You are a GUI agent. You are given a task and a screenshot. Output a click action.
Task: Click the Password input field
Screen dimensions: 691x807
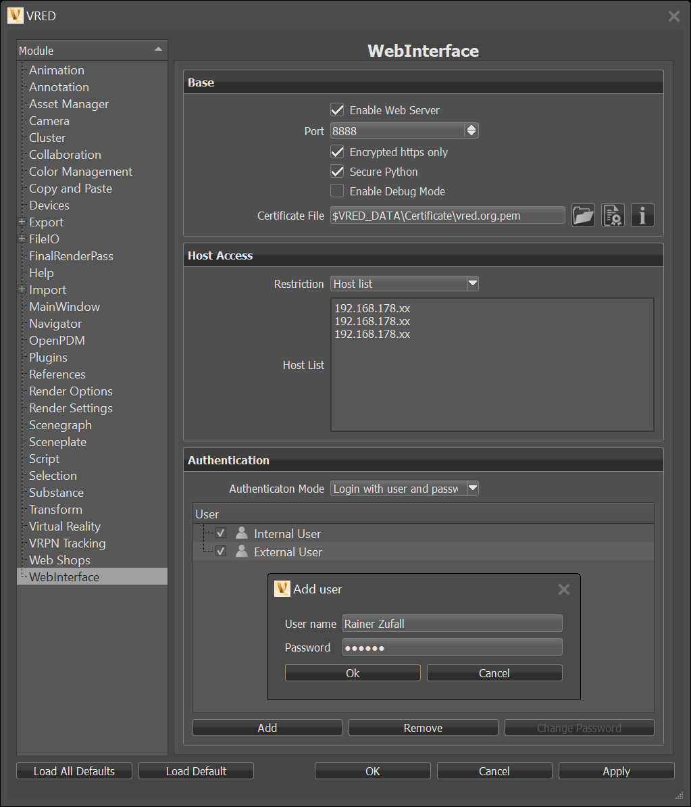click(451, 647)
